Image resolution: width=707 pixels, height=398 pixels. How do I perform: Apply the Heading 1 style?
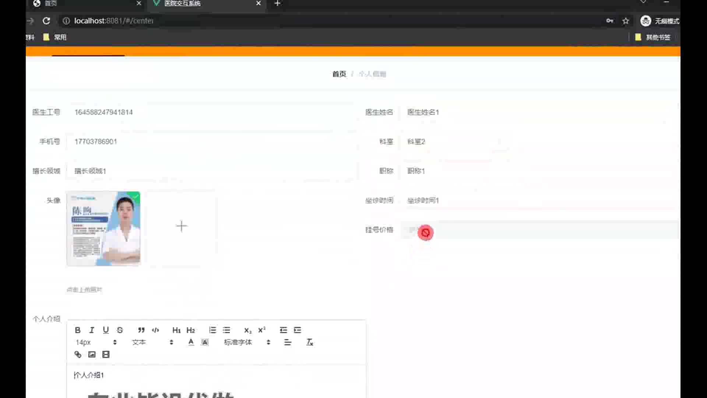[x=176, y=330]
